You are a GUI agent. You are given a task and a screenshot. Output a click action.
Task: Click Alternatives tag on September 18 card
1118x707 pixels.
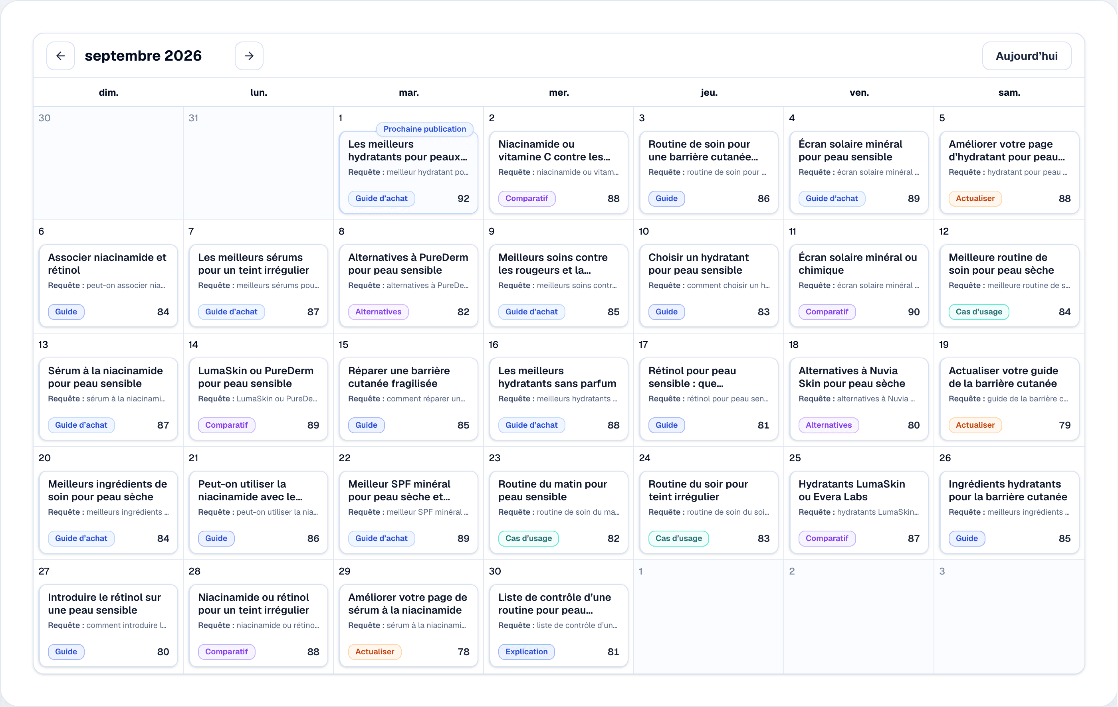click(828, 425)
